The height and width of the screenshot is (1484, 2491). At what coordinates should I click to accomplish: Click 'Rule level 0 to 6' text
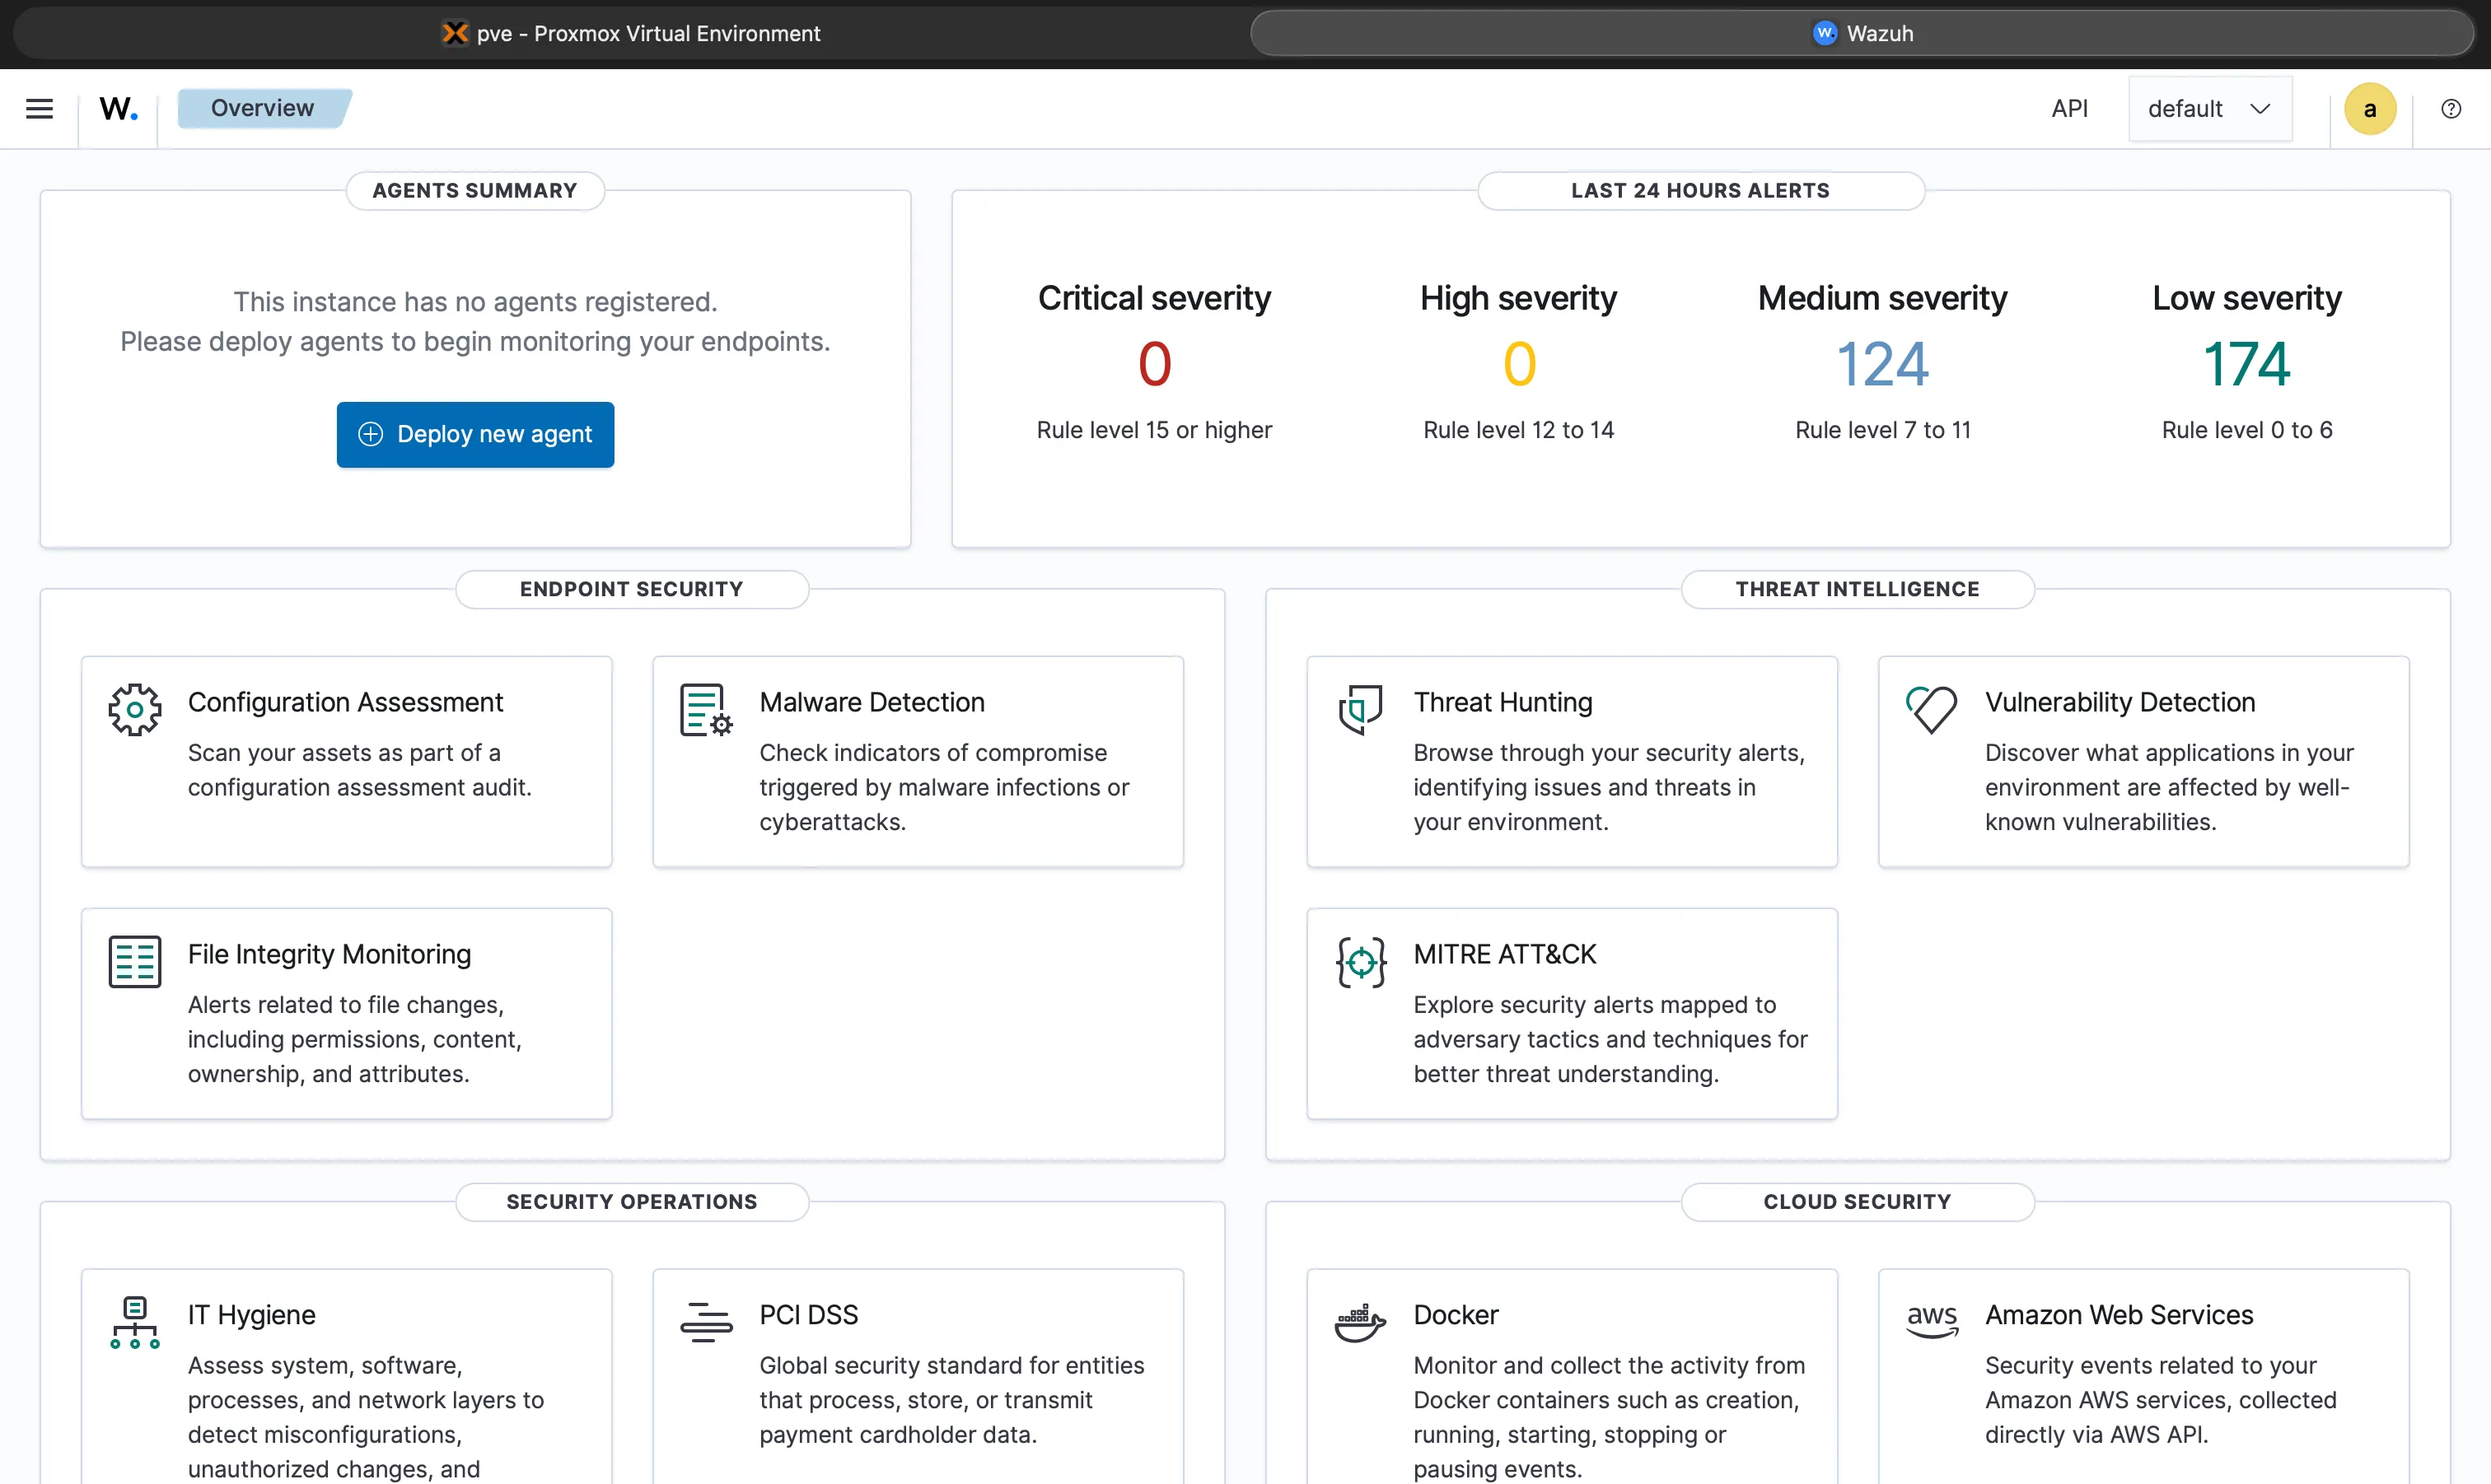(x=2246, y=430)
